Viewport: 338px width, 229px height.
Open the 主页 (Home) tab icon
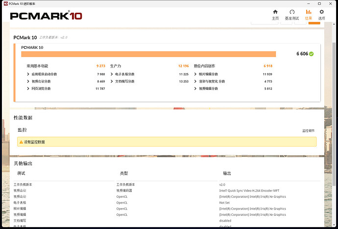click(x=275, y=12)
